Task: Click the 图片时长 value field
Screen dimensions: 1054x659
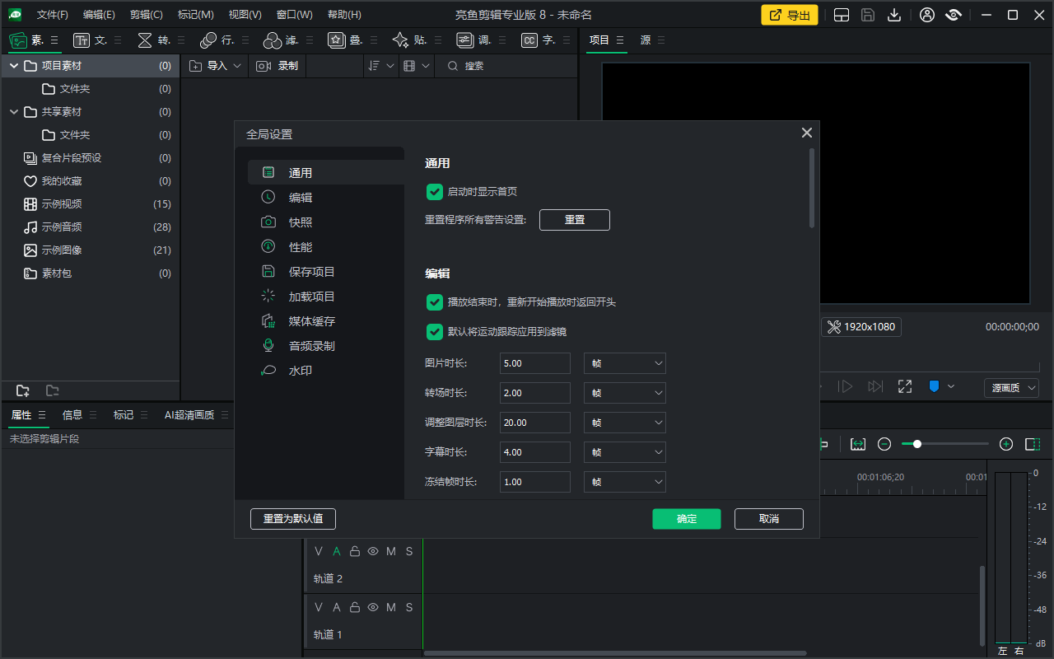Action: tap(535, 363)
